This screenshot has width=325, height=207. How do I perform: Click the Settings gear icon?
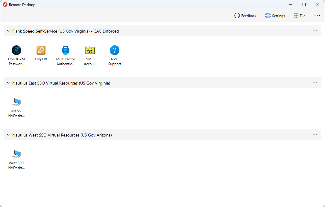[x=268, y=16]
